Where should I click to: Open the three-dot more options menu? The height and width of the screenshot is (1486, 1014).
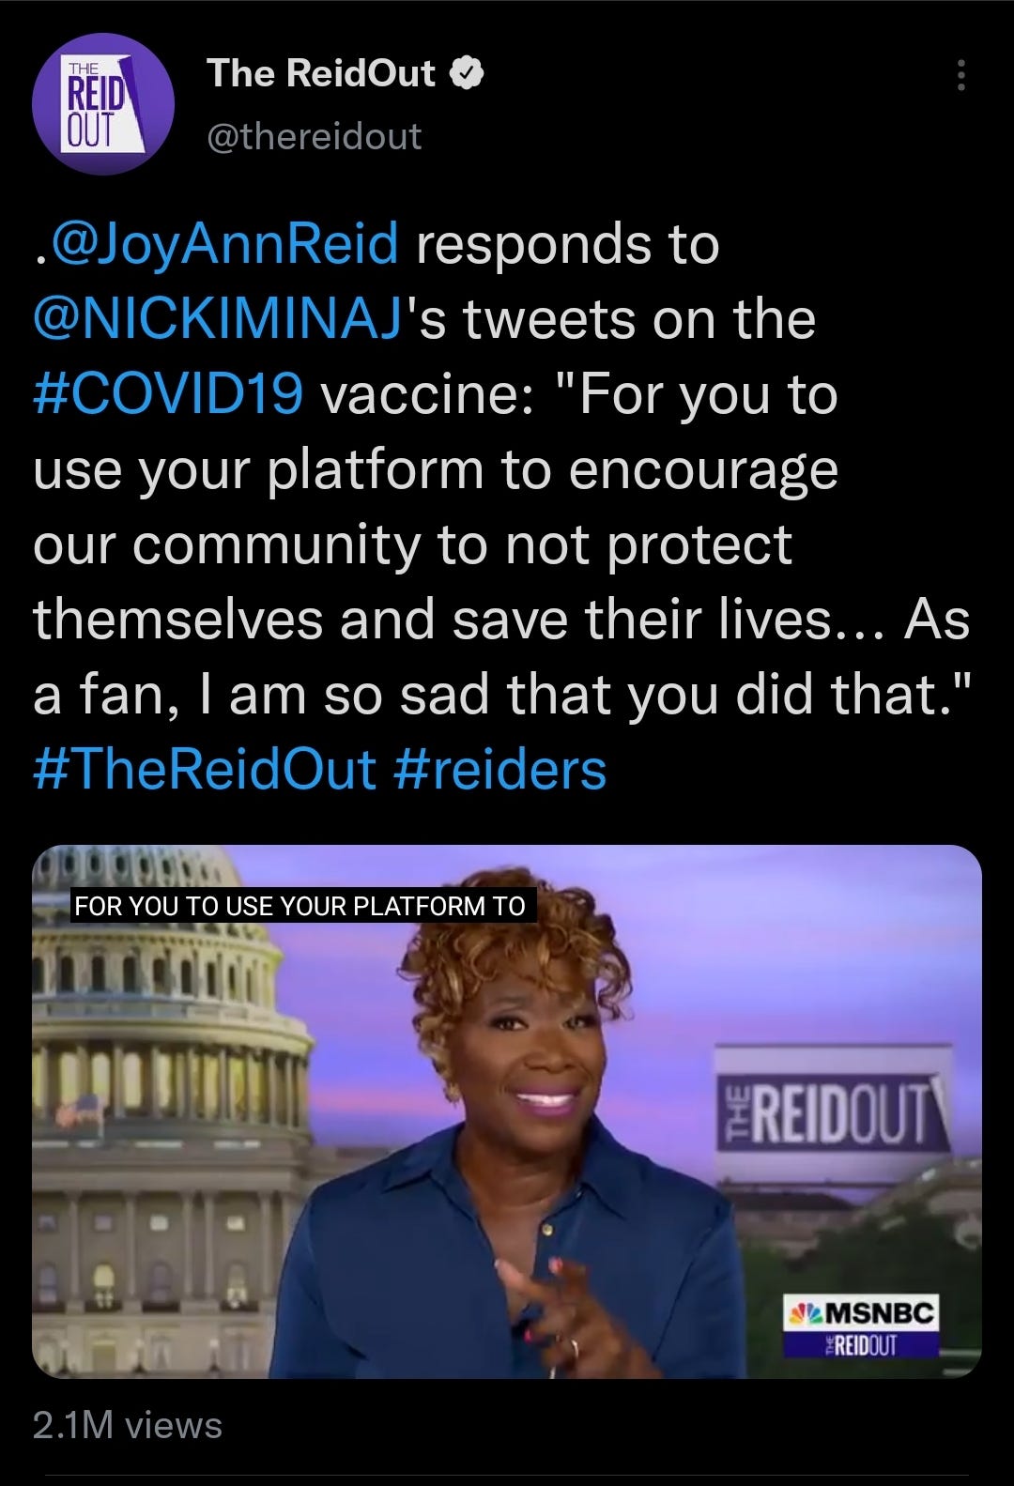pyautogui.click(x=960, y=75)
